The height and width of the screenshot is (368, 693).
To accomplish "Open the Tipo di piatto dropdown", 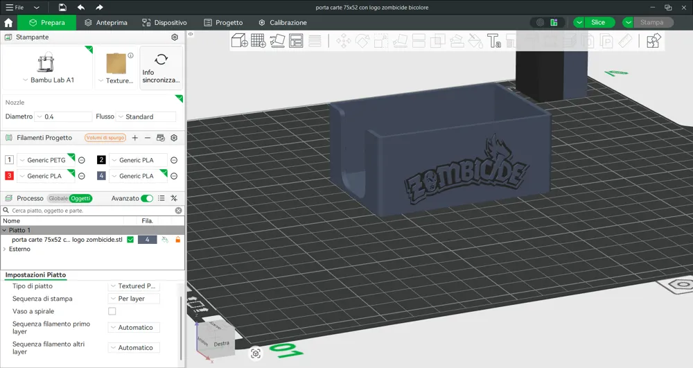I will pyautogui.click(x=134, y=286).
